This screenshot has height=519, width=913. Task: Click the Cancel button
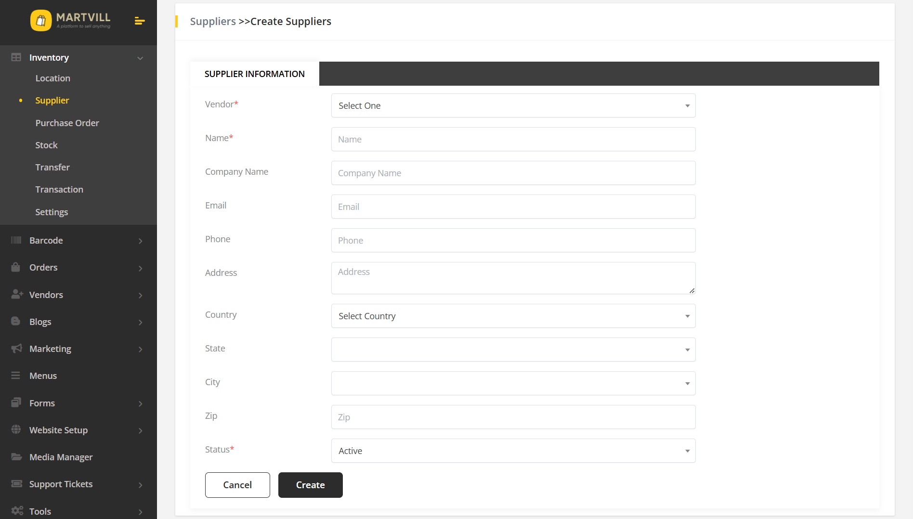tap(237, 485)
